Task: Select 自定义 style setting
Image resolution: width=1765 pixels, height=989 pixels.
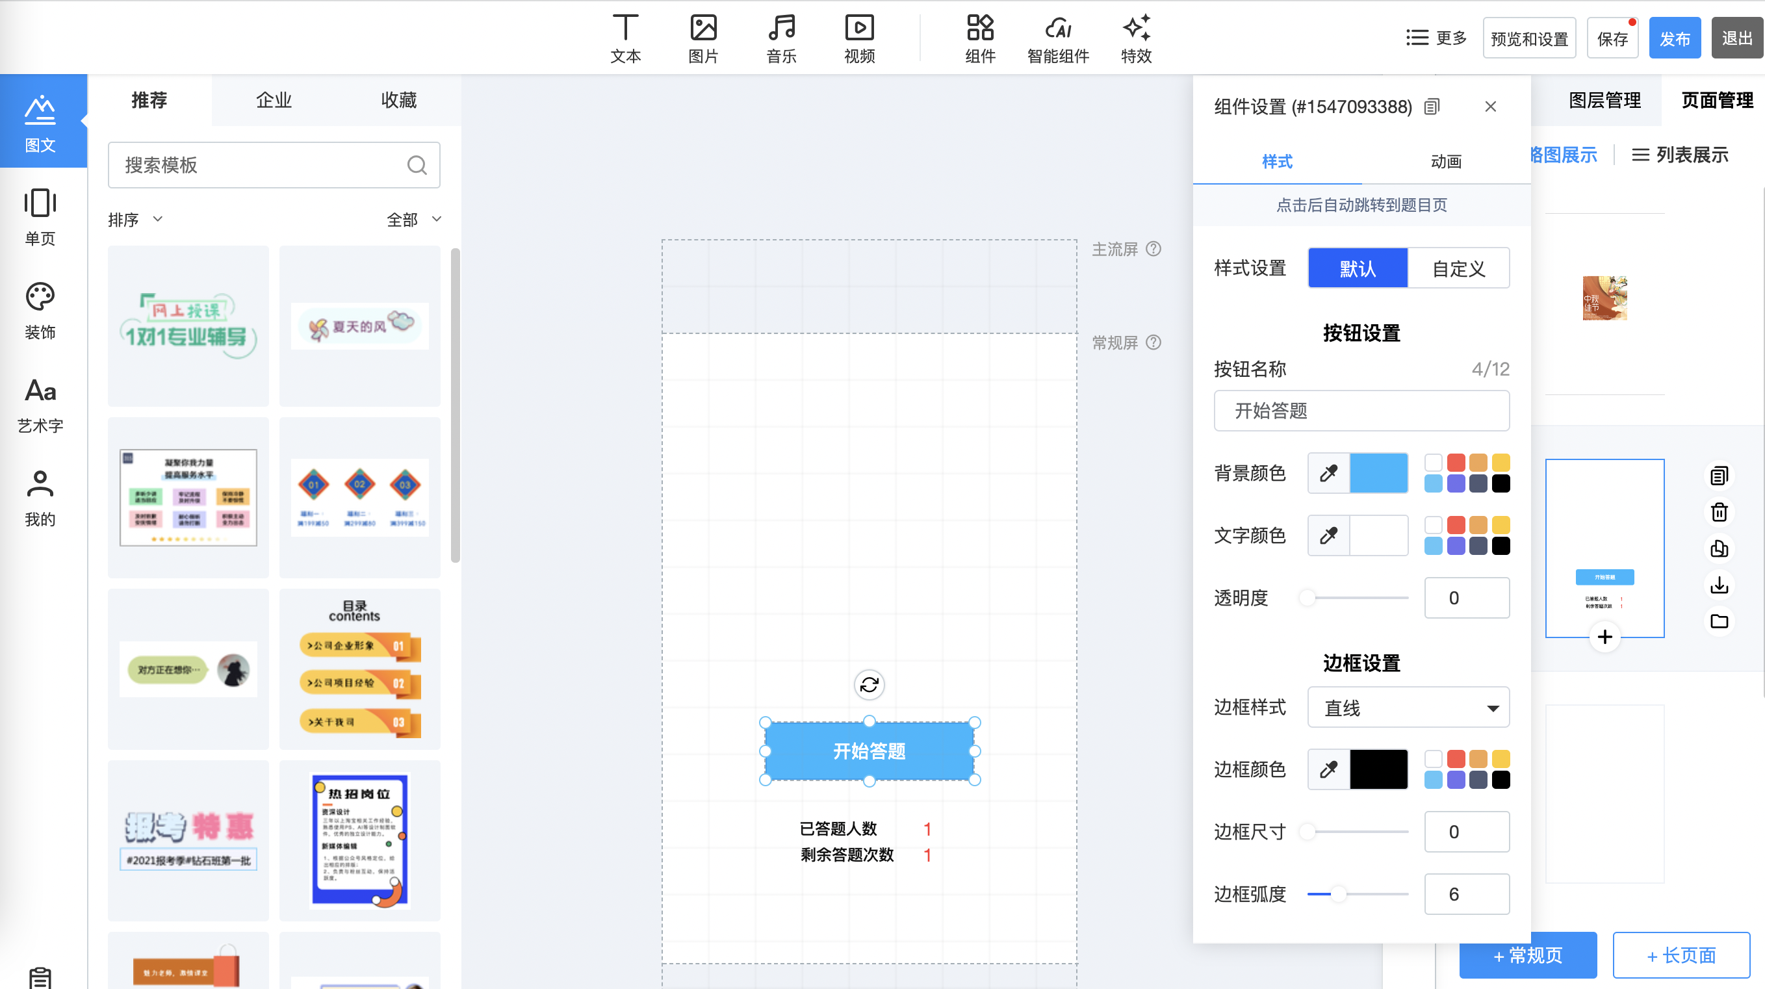Action: [x=1459, y=268]
